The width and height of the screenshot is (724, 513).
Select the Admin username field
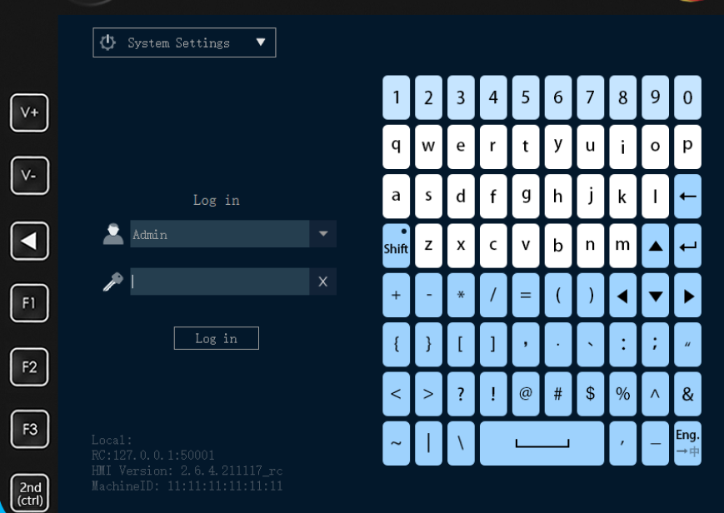(220, 234)
